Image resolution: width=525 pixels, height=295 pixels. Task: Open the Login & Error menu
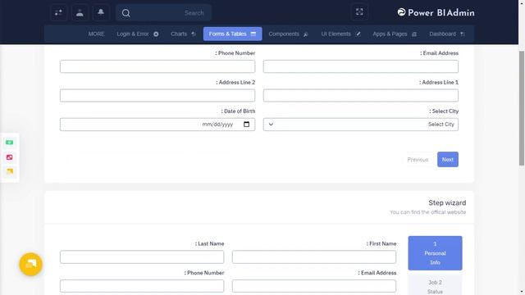(138, 34)
